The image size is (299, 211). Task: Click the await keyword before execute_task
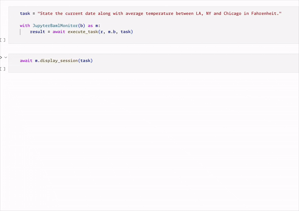[x=59, y=32]
